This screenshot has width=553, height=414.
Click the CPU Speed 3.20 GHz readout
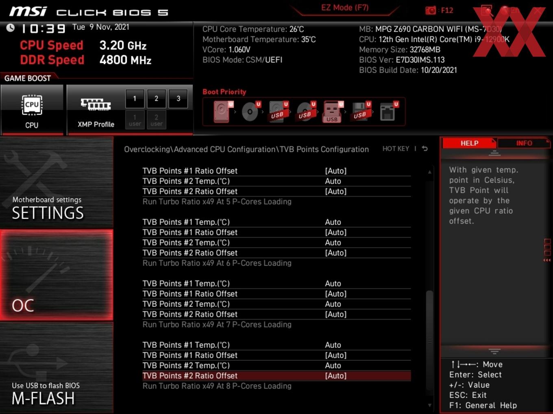[x=83, y=45]
